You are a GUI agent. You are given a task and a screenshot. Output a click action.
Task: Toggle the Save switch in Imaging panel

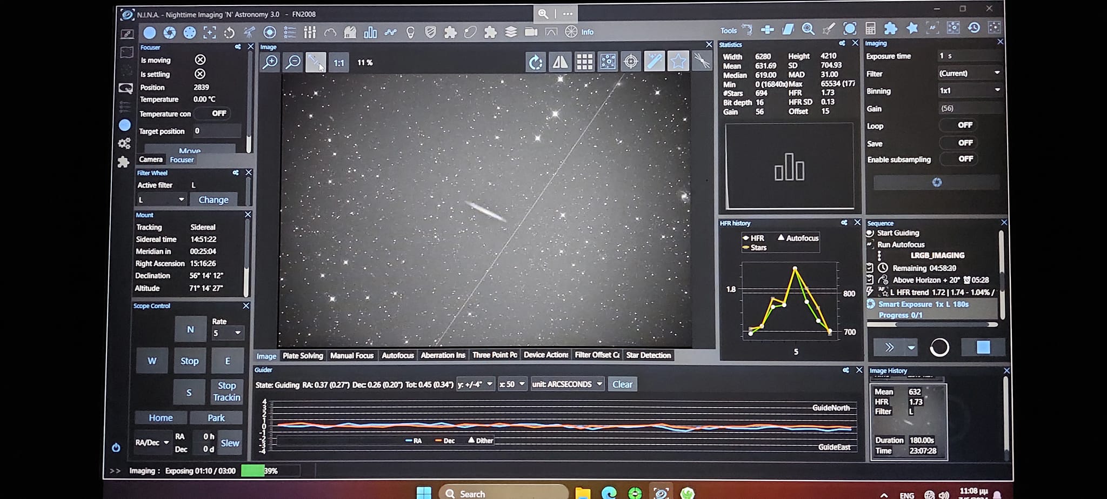(x=964, y=143)
